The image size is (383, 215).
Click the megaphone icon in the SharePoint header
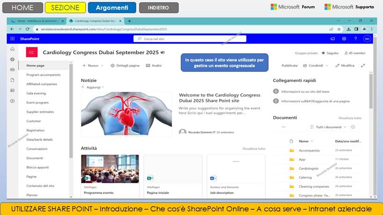[332, 39]
